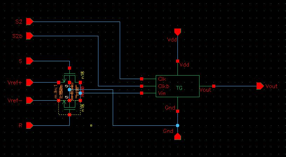Select the "S2b" pin label
The width and height of the screenshot is (286, 157).
17,36
